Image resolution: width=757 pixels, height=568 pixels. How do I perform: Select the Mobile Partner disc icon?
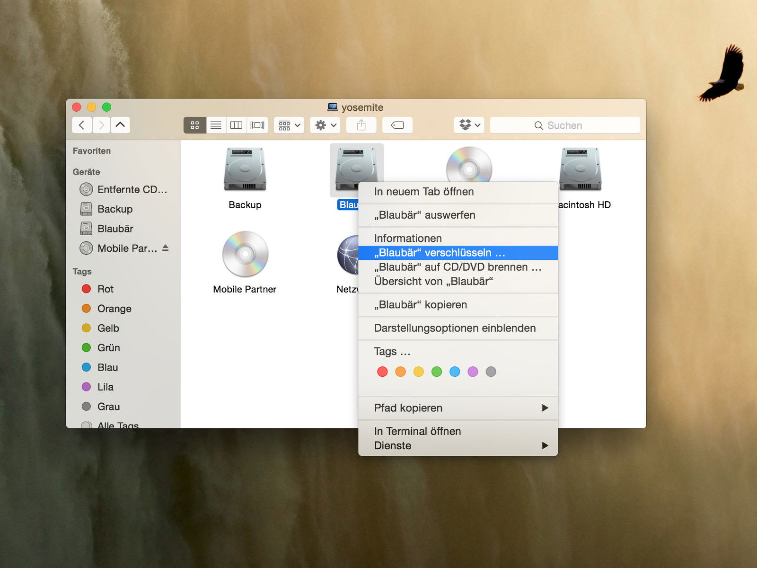coord(245,254)
